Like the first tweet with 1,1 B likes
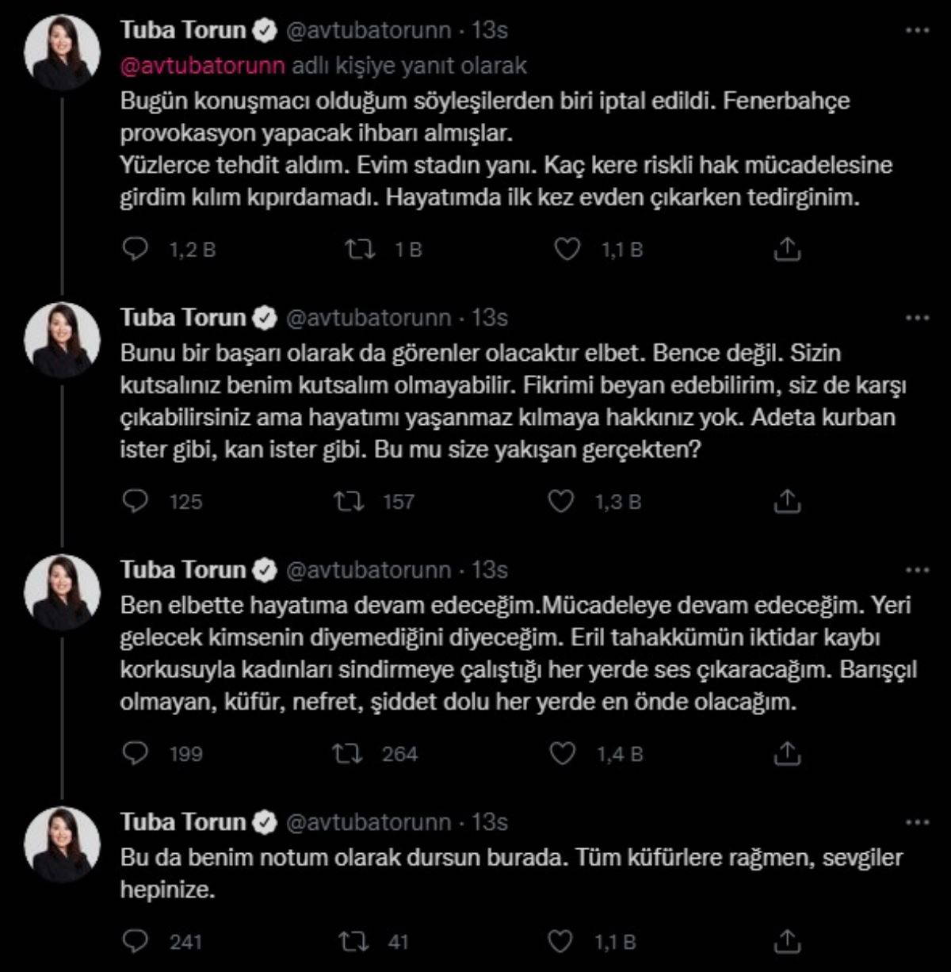Viewport: 951px width, 972px height. 567,250
